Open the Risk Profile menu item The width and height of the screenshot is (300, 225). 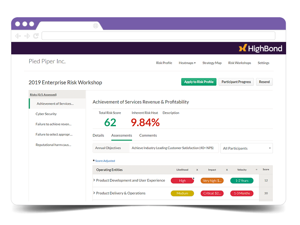click(x=164, y=63)
